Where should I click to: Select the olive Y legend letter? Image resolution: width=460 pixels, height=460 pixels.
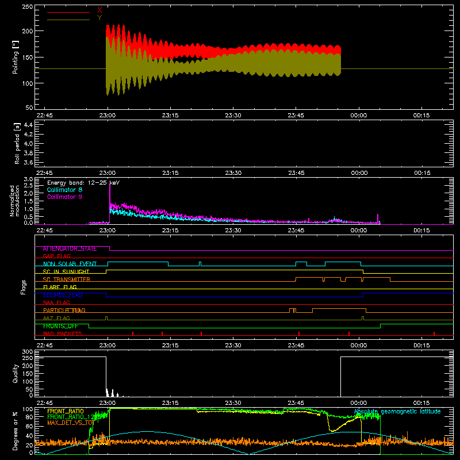point(99,18)
